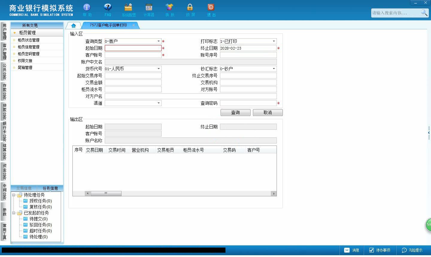The width and height of the screenshot is (431, 257).
Task: Select the 待提交(0) task item
Action: [x=35, y=219]
